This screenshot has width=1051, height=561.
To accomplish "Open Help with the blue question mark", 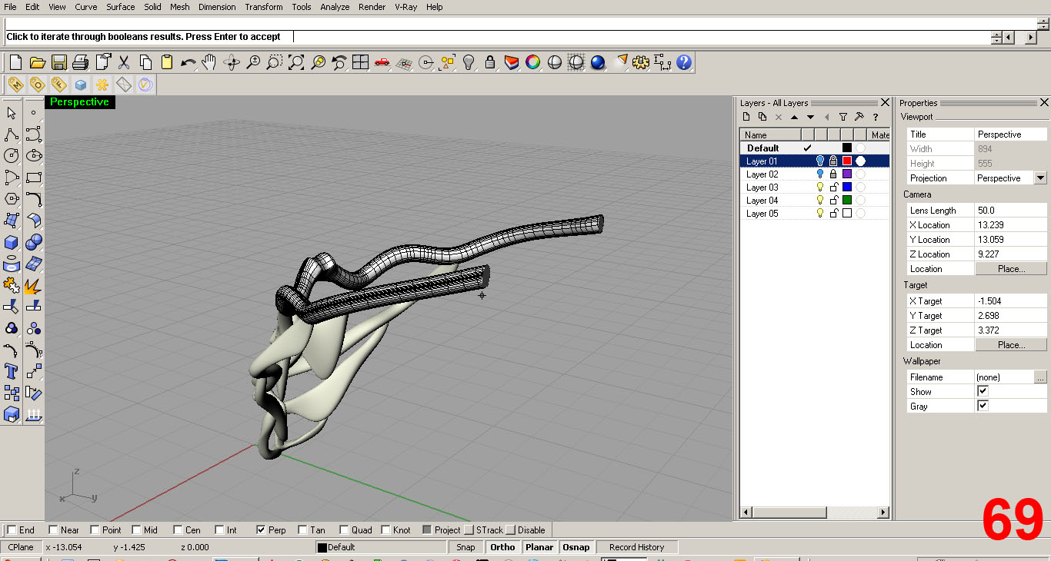I will coord(684,62).
